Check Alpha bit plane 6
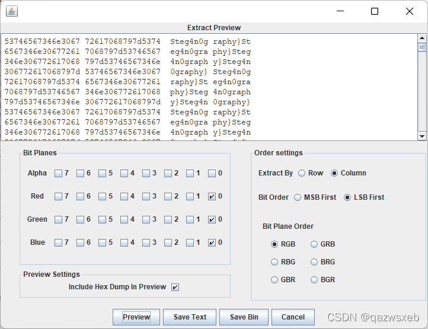428x329 pixels. pyautogui.click(x=80, y=173)
